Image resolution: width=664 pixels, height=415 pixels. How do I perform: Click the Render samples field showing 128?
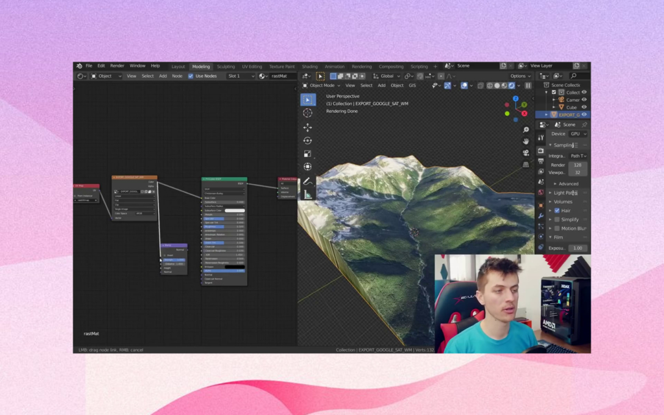(x=578, y=165)
